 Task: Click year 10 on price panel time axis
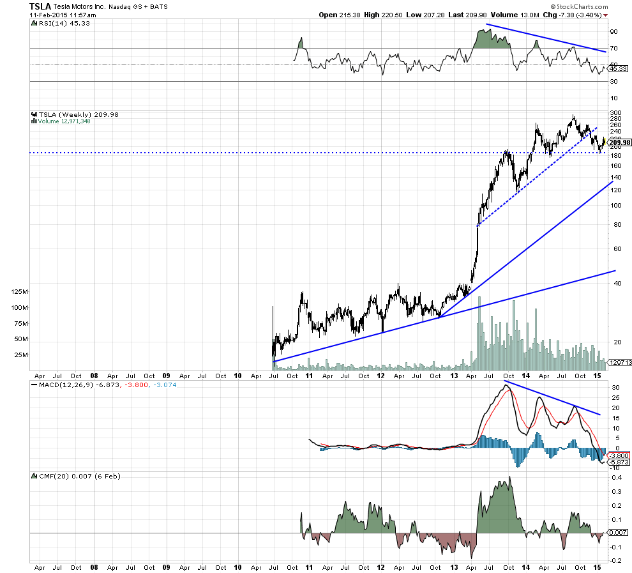(x=238, y=376)
